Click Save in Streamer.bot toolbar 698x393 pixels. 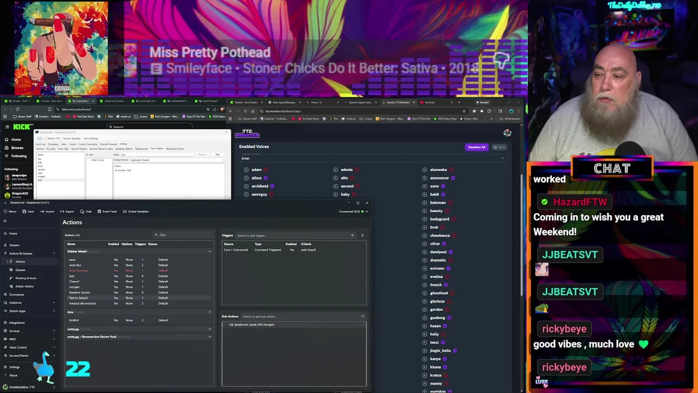coord(28,211)
